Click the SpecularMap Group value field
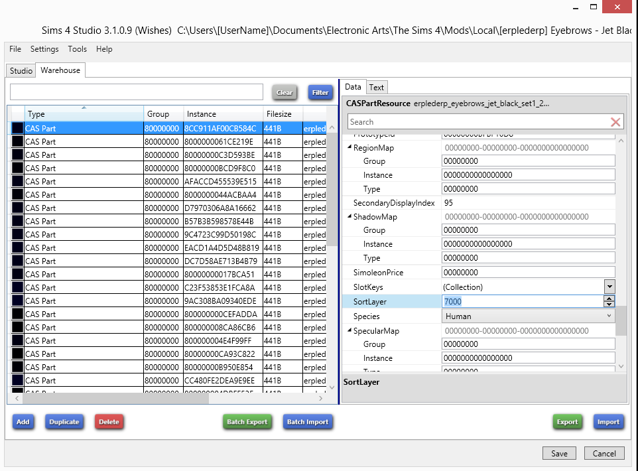 pos(528,344)
